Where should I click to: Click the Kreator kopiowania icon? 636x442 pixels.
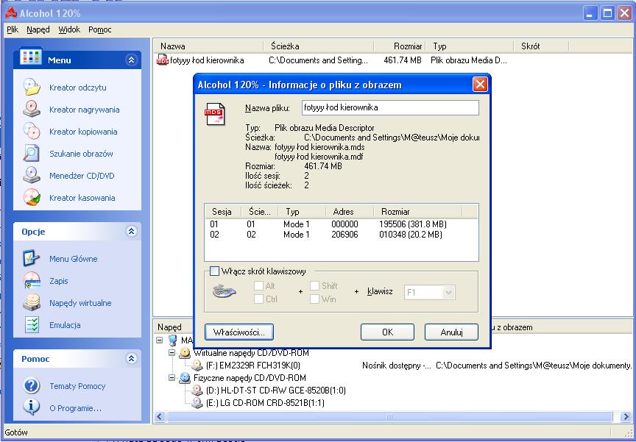(x=31, y=131)
